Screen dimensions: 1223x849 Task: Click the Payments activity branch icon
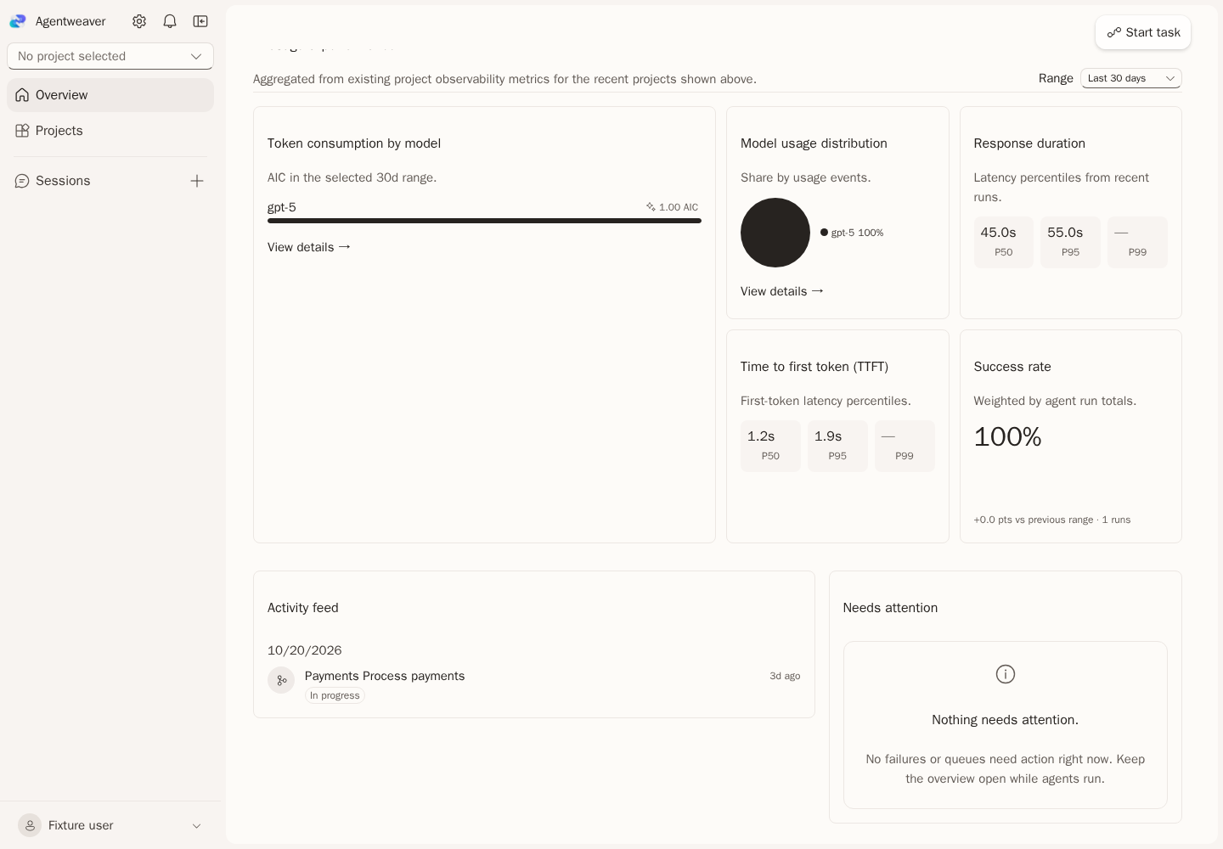(281, 680)
